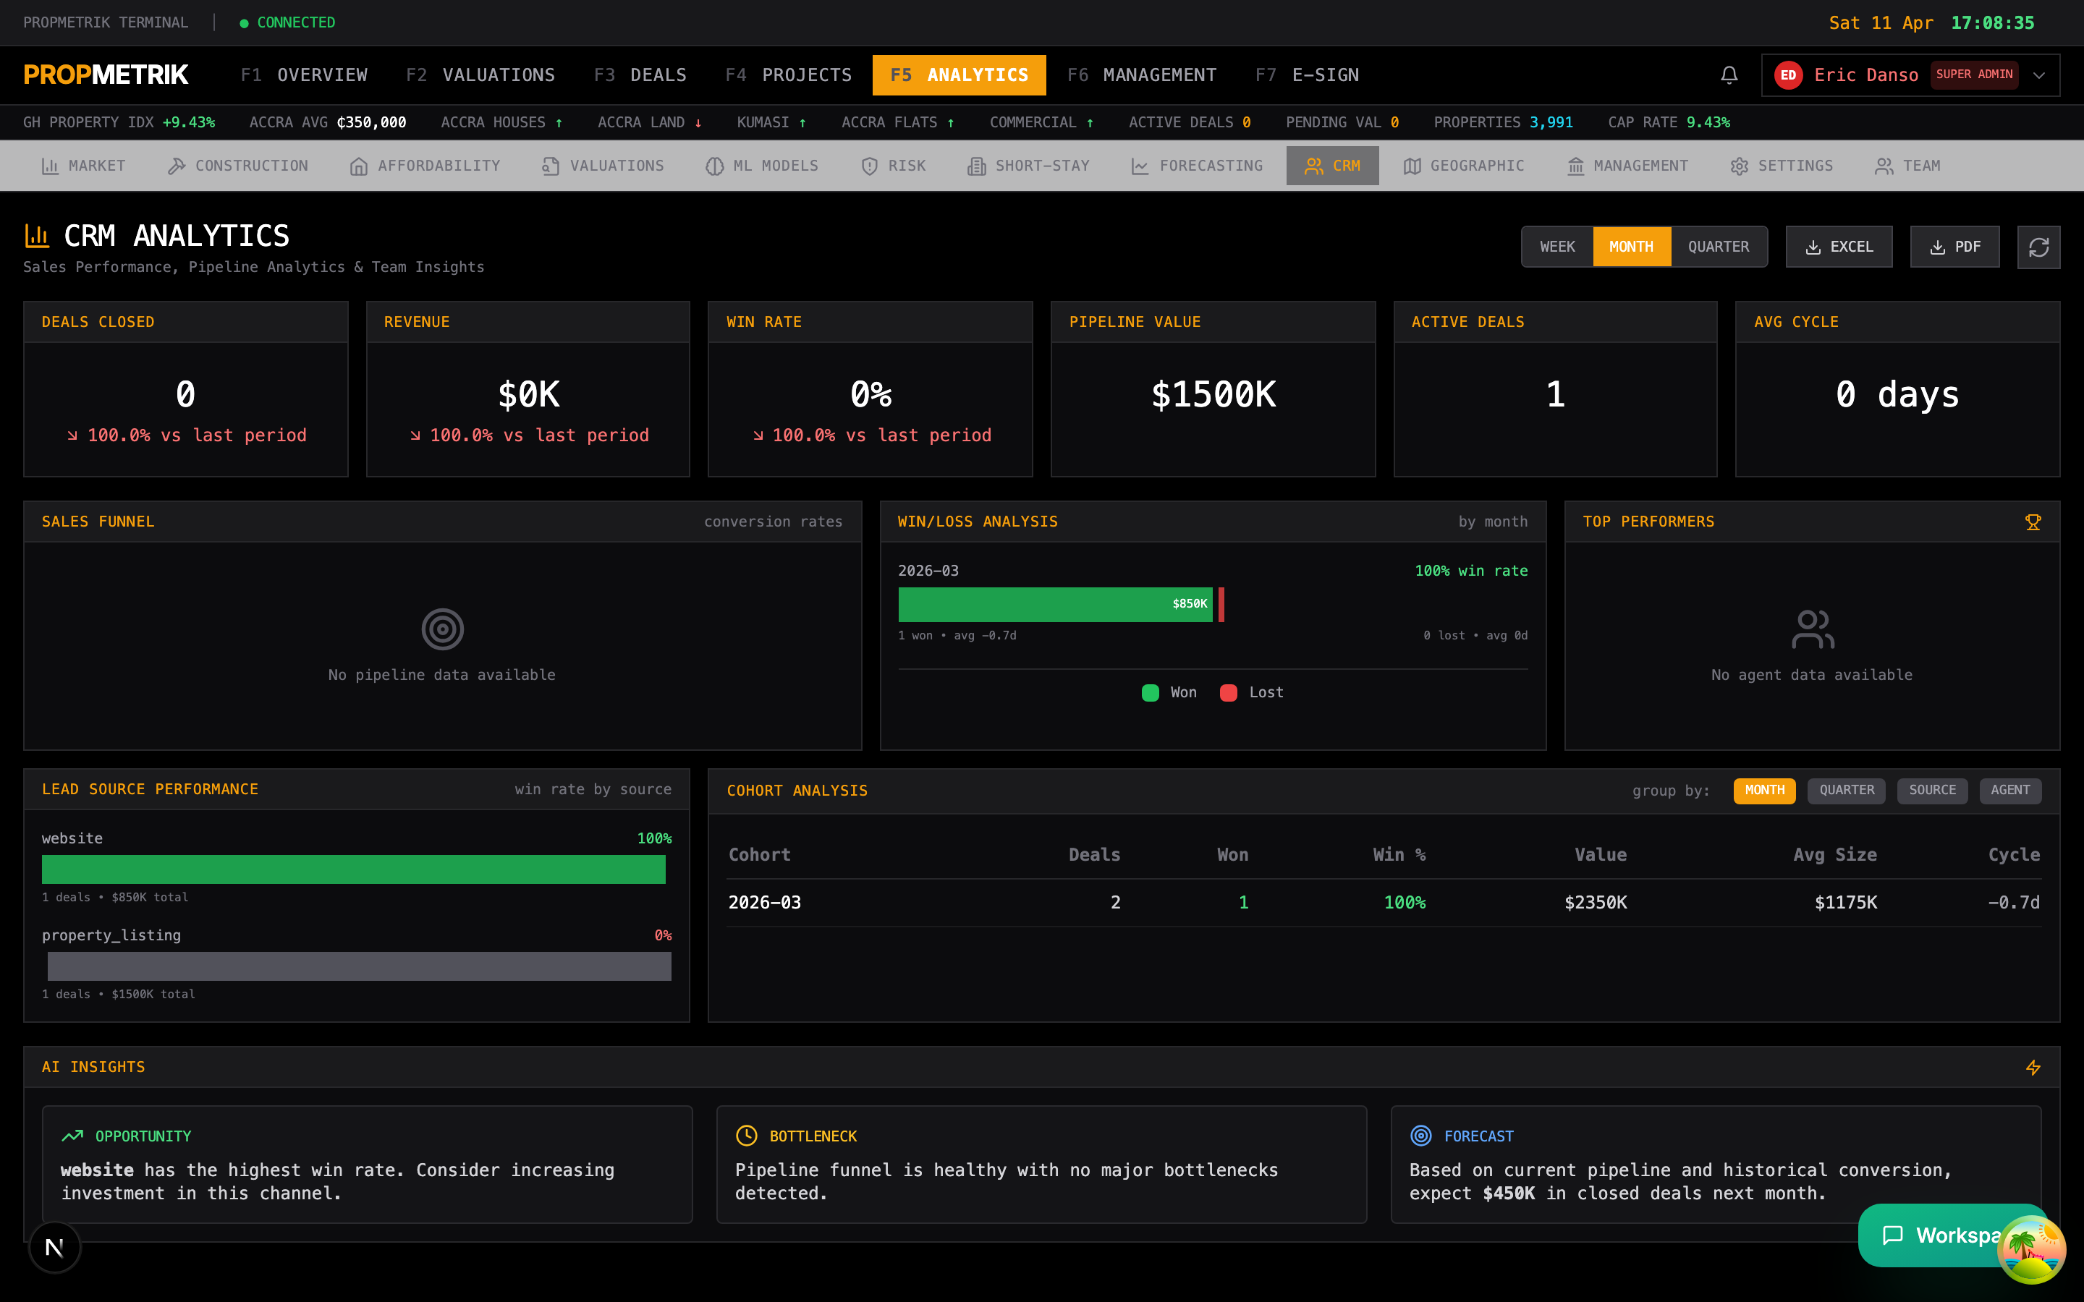Open the F4 Projects tab
The height and width of the screenshot is (1302, 2084).
[788, 75]
